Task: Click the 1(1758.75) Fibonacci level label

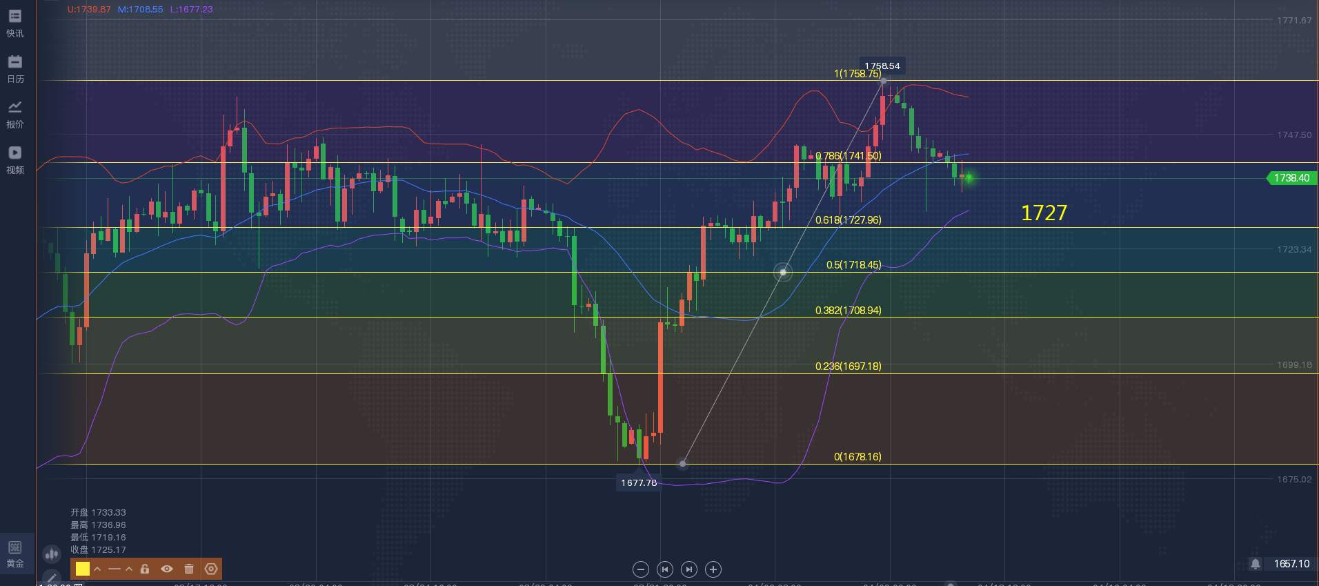Action: (x=857, y=74)
